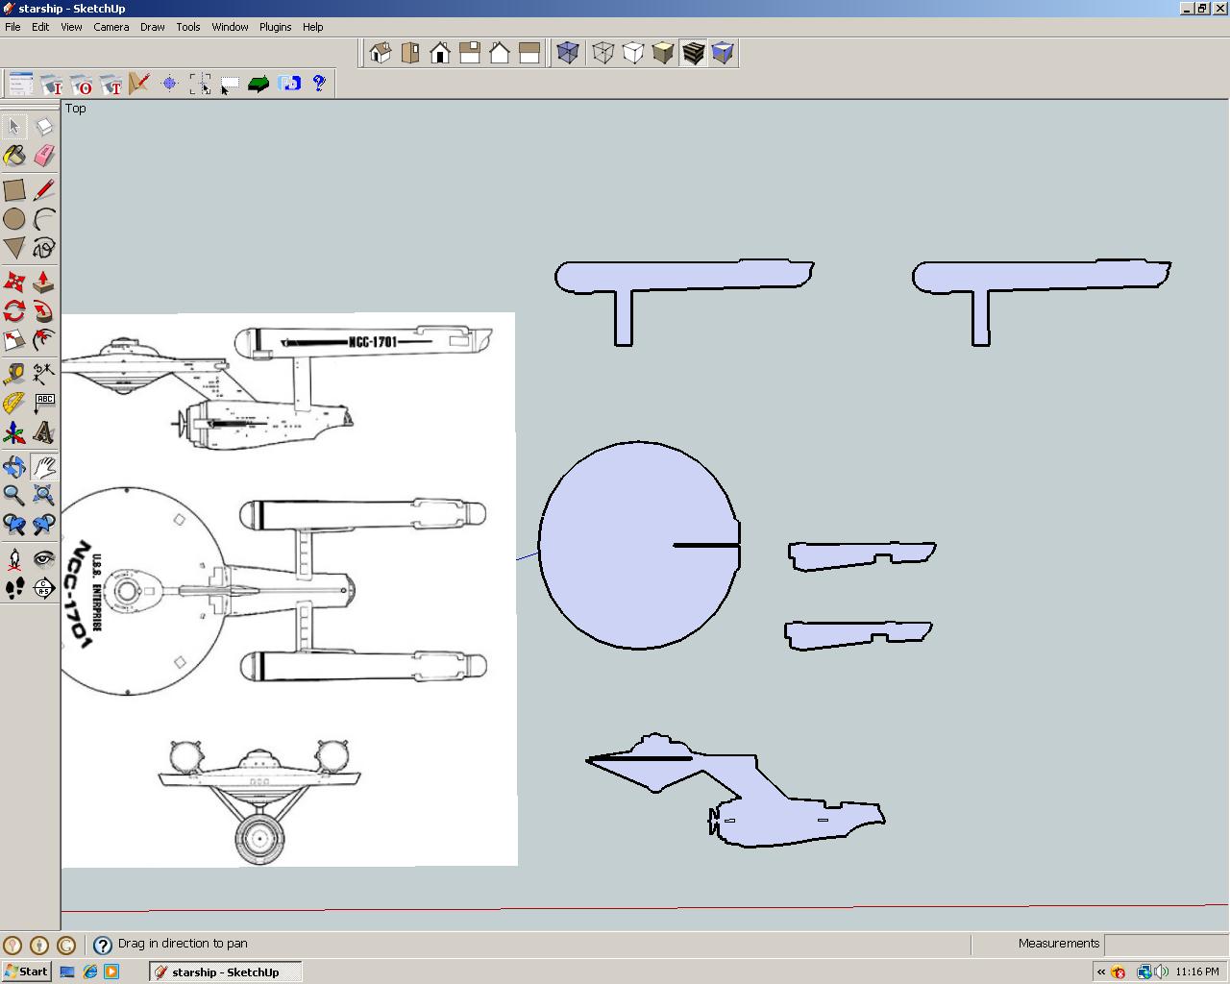Viewport: 1230px width, 984px height.
Task: Click the Protractor tool
Action: click(x=14, y=404)
